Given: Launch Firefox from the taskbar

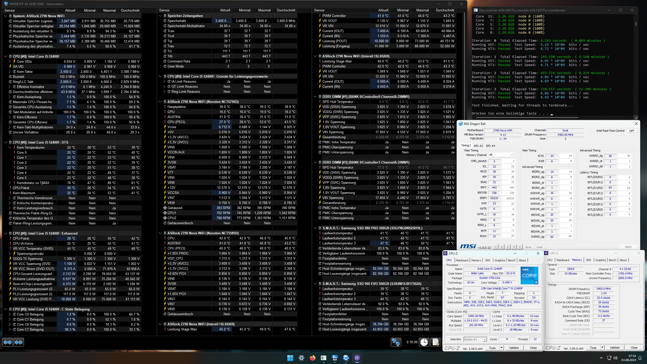Looking at the screenshot, I should pyautogui.click(x=313, y=358).
